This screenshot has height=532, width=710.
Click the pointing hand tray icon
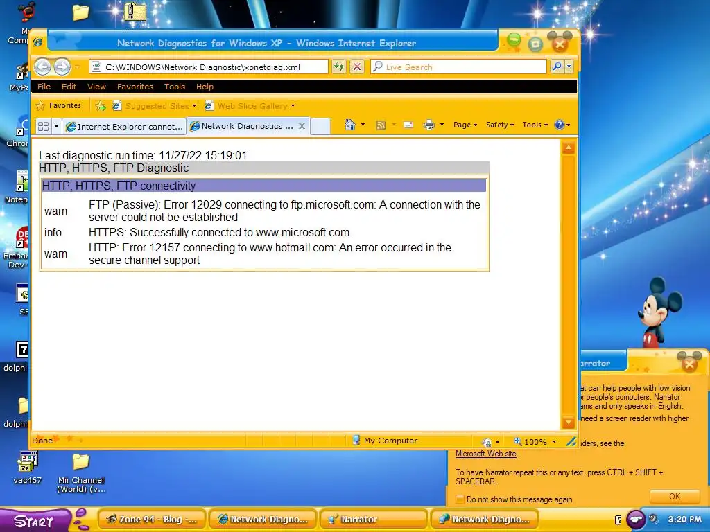(x=635, y=520)
